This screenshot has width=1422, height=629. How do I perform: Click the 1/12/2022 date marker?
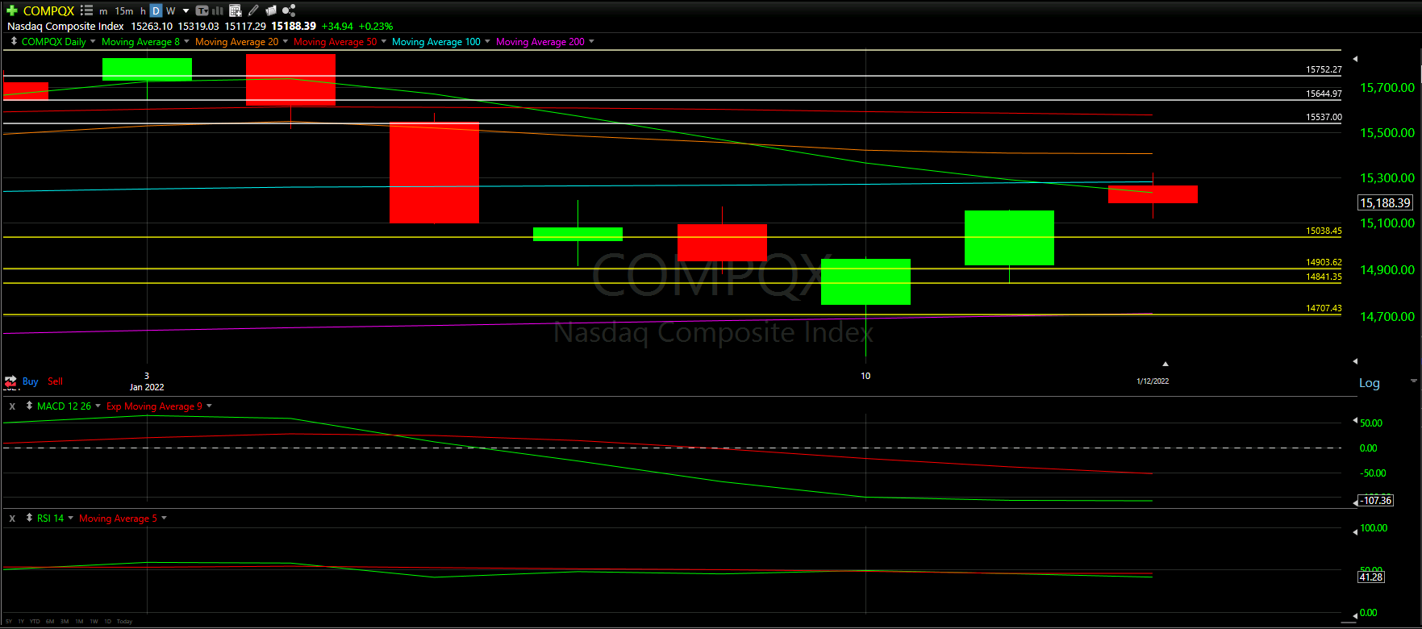(1153, 381)
